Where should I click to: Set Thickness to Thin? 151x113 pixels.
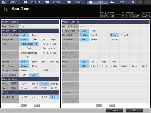pos(34,66)
